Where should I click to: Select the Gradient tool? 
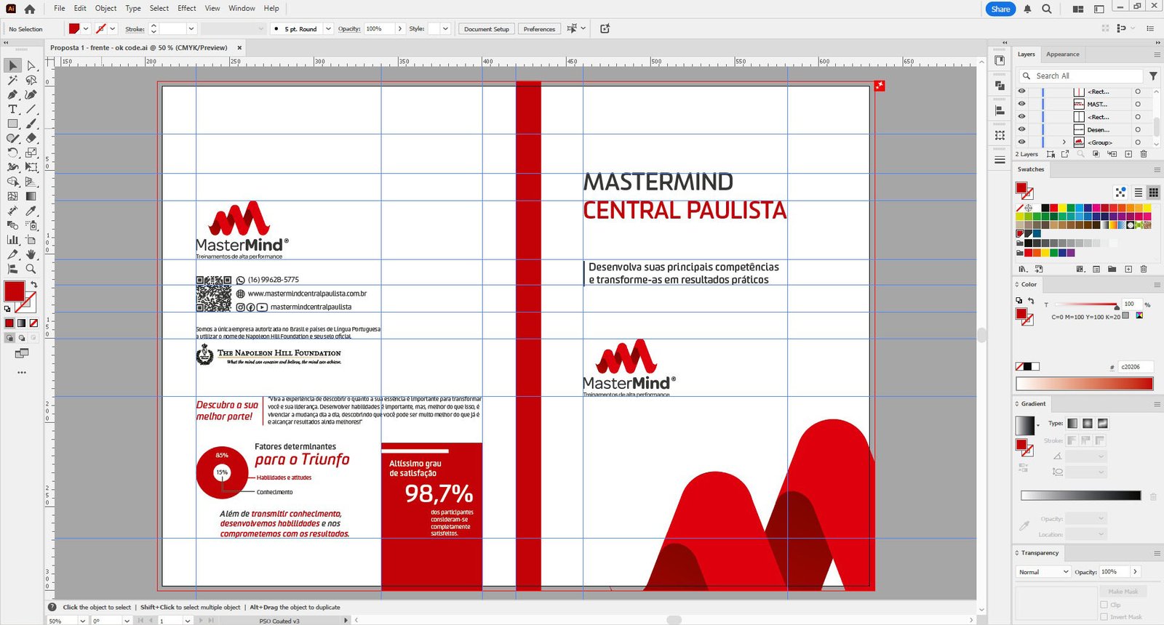tap(31, 196)
